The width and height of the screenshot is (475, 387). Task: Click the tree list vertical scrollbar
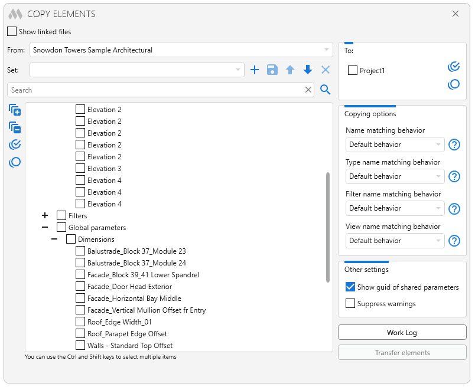(x=328, y=227)
